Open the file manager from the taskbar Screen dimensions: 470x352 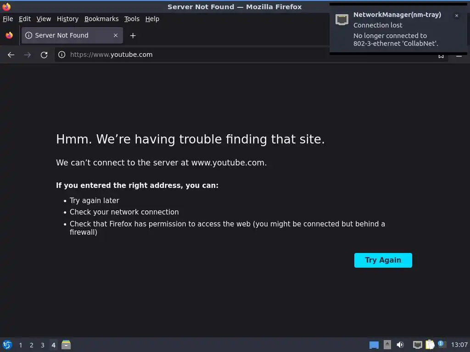click(66, 345)
